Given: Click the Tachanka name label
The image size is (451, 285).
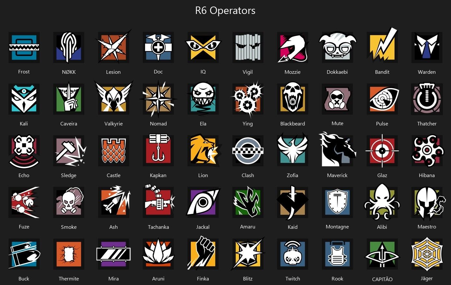Looking at the screenshot, I should [x=158, y=227].
